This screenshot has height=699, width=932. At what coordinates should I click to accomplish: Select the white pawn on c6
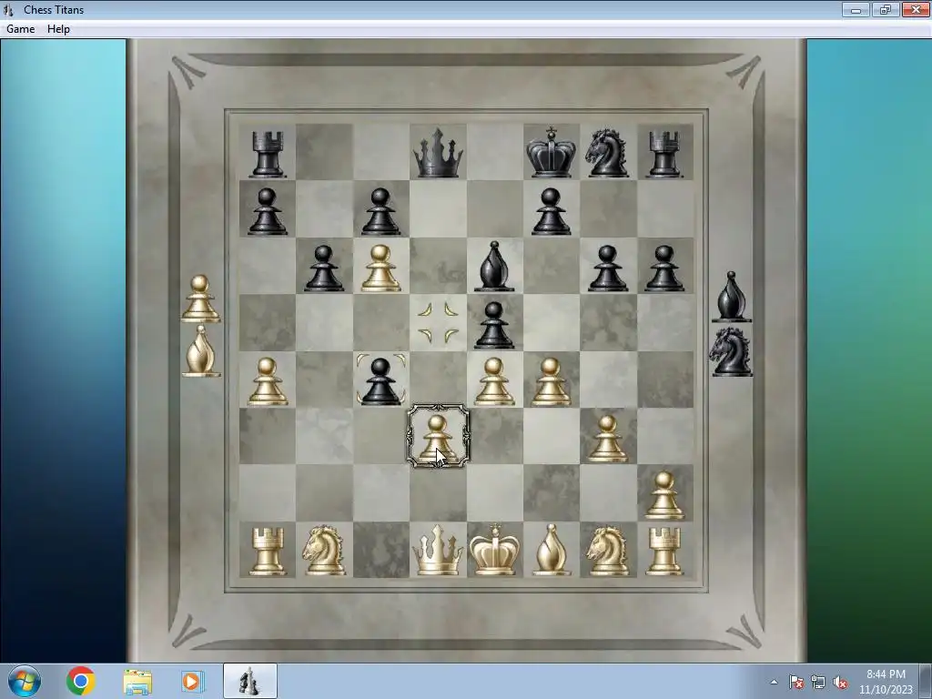[381, 268]
